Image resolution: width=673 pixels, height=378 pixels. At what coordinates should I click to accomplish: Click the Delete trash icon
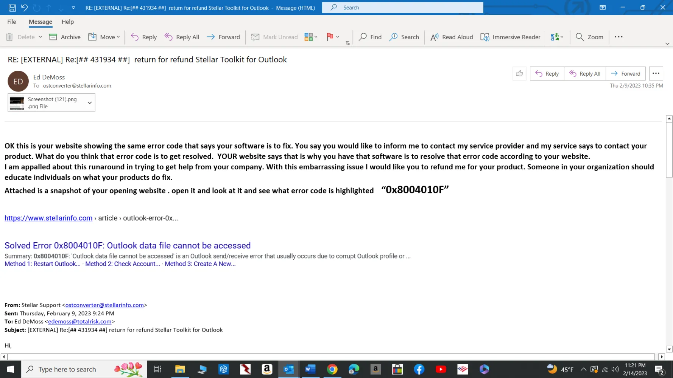[10, 37]
